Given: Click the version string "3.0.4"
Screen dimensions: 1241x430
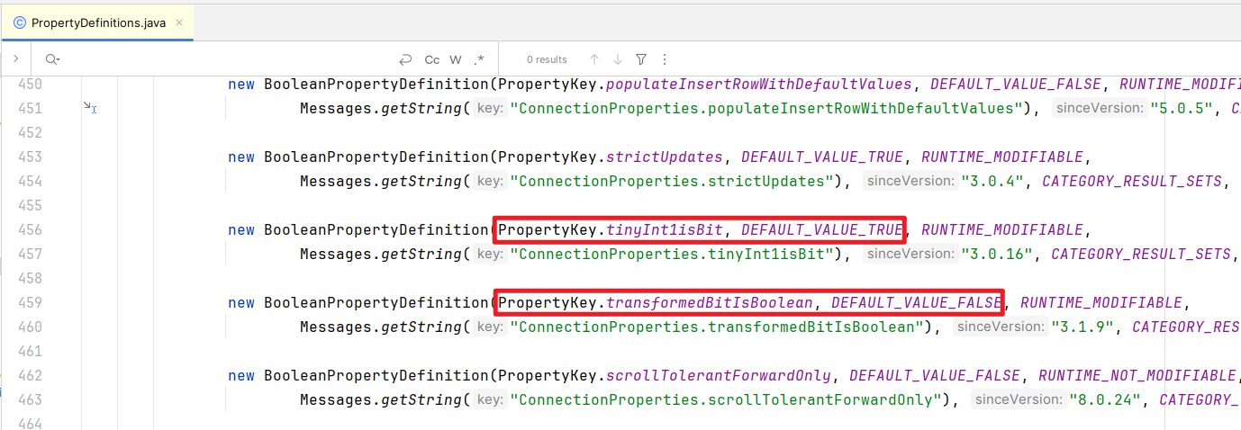Looking at the screenshot, I should coord(992,181).
